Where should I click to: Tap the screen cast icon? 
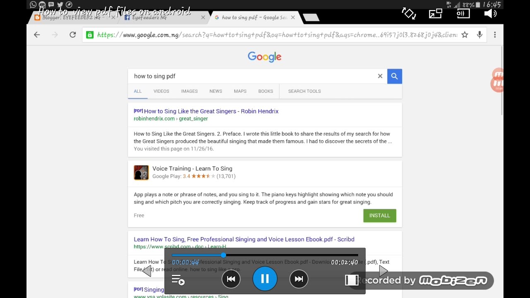(463, 13)
